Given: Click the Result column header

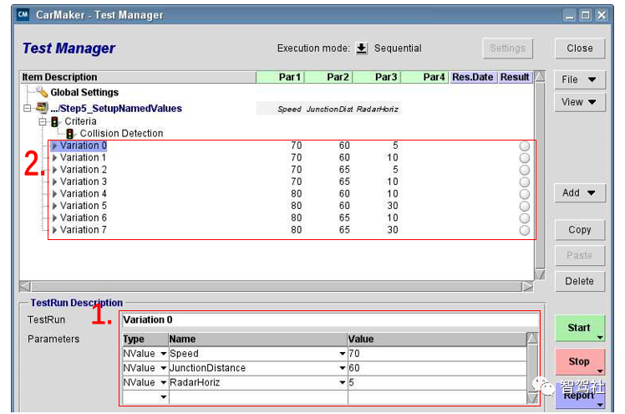Looking at the screenshot, I should point(515,77).
